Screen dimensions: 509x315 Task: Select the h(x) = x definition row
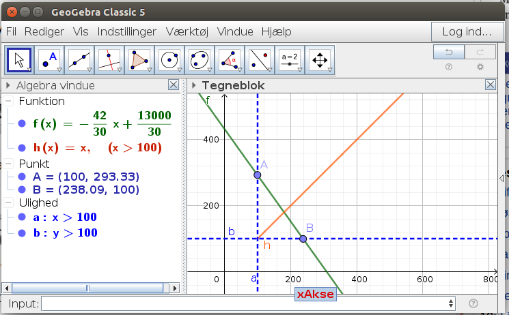tap(98, 148)
